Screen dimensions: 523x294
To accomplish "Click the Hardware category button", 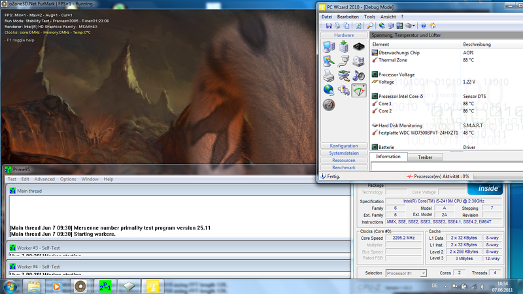I will click(x=344, y=35).
